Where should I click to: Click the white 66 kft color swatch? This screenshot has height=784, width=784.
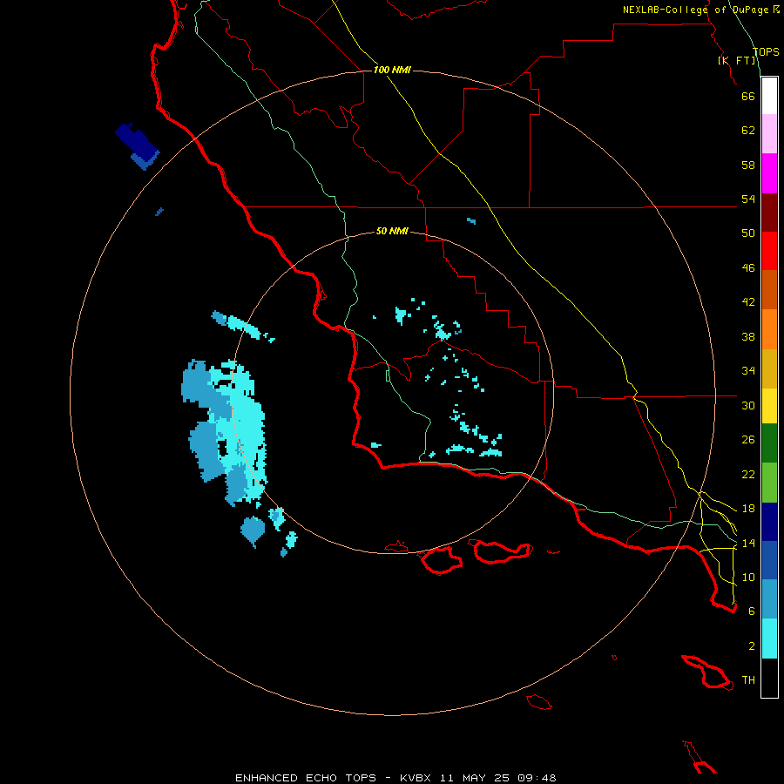769,96
